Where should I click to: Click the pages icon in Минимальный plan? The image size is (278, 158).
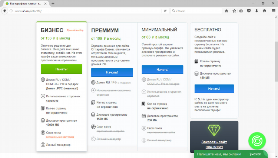(143, 104)
